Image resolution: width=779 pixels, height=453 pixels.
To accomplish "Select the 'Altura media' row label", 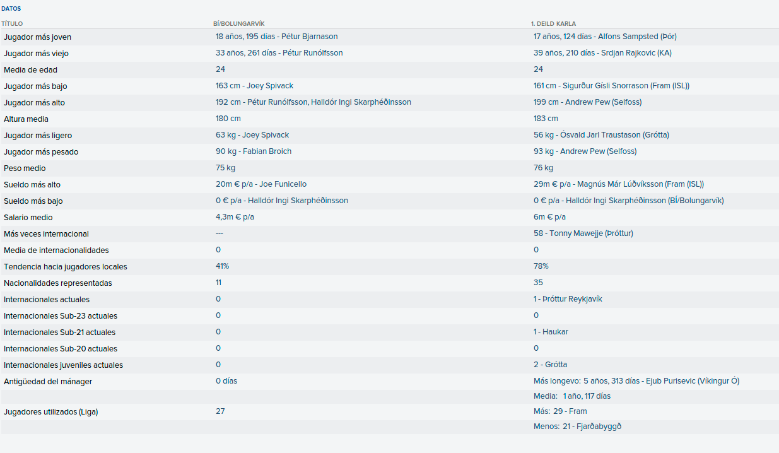I will [x=26, y=119].
